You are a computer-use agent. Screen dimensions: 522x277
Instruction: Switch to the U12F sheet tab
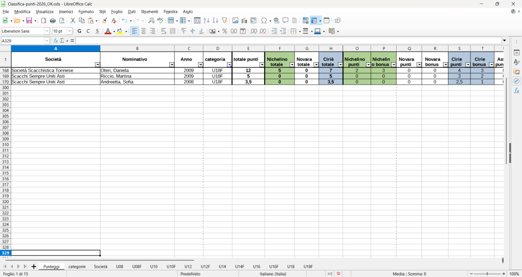click(205, 266)
